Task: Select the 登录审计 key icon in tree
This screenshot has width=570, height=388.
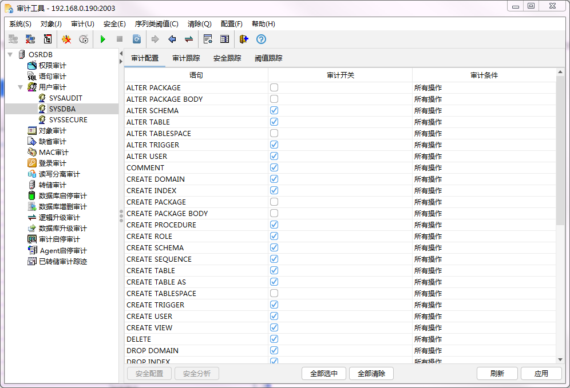Action: pyautogui.click(x=33, y=163)
